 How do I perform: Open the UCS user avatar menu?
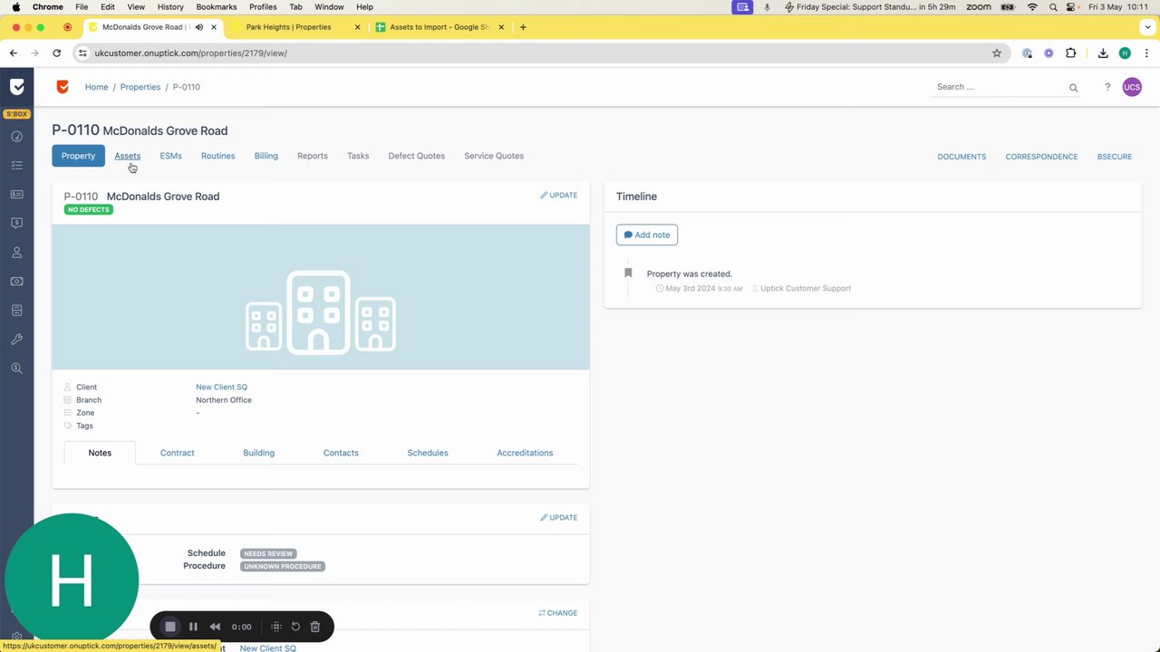[x=1132, y=87]
